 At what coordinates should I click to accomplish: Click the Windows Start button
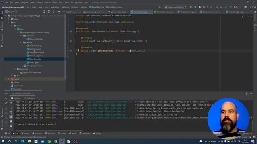[3, 141]
